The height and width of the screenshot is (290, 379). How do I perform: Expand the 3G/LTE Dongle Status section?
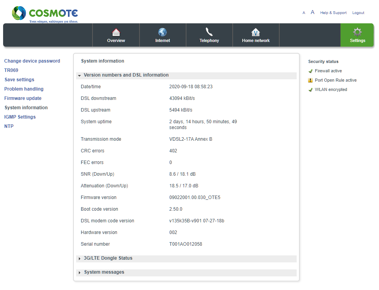(186, 259)
